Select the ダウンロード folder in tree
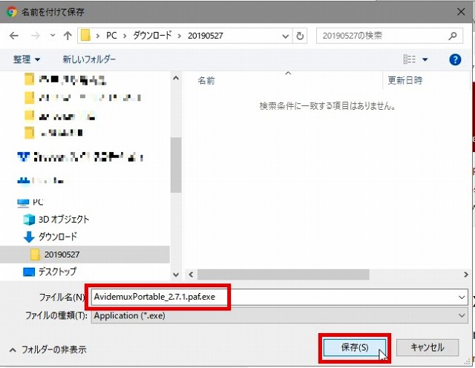The width and height of the screenshot is (475, 368). (57, 237)
